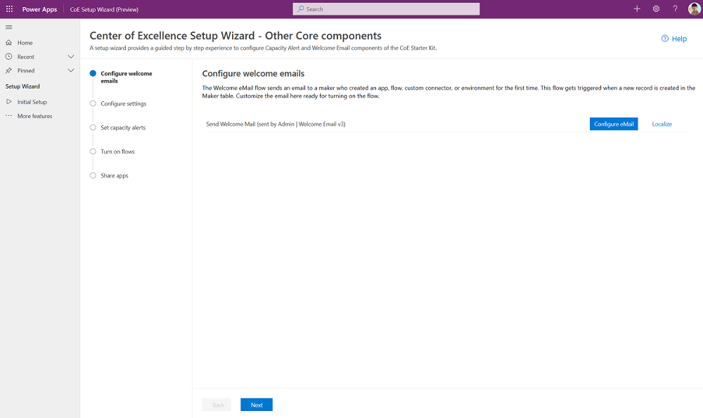This screenshot has width=703, height=418.
Task: Open the Help link text
Action: click(x=679, y=39)
